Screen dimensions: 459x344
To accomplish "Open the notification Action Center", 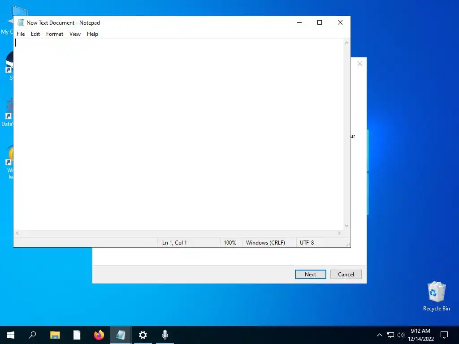I will point(444,335).
